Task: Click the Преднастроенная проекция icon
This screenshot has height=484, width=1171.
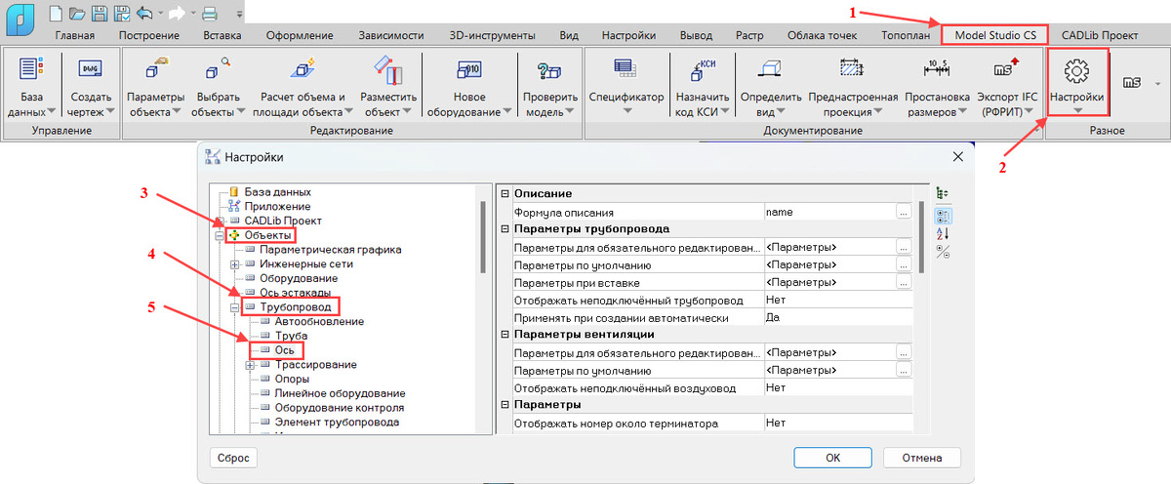Action: click(852, 69)
